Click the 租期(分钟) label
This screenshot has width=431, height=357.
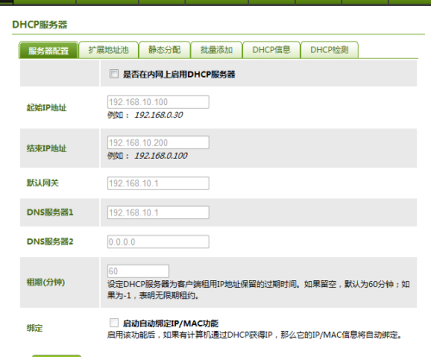click(x=46, y=282)
